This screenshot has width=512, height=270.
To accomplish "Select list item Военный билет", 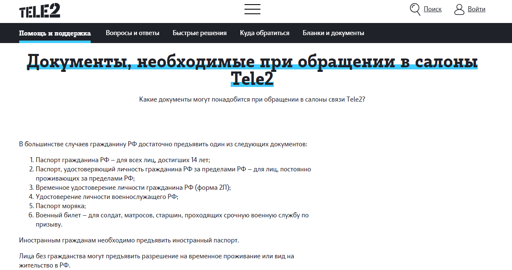I will click(172, 220).
